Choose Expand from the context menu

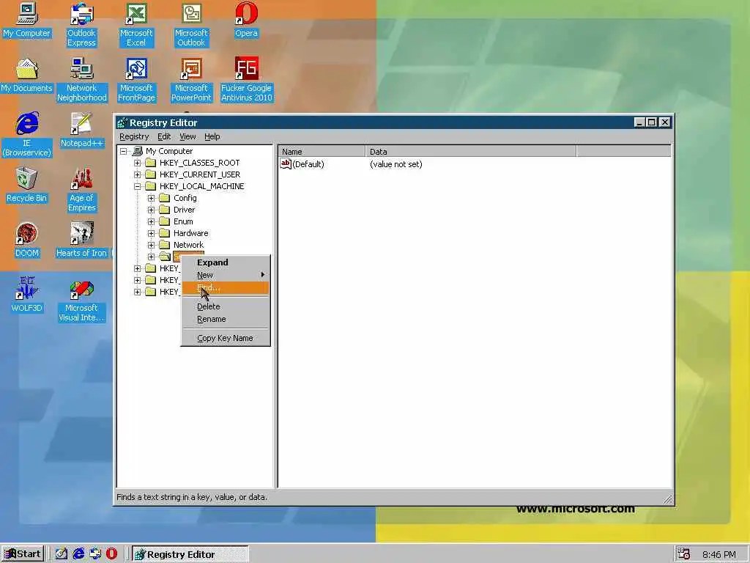226,262
